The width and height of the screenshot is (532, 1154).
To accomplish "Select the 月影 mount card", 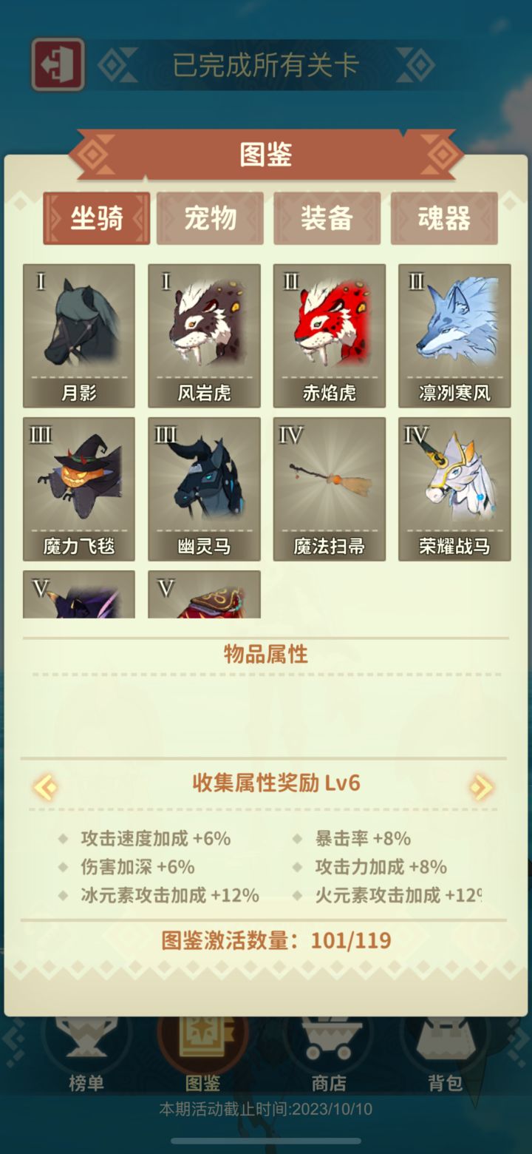I will 79,336.
